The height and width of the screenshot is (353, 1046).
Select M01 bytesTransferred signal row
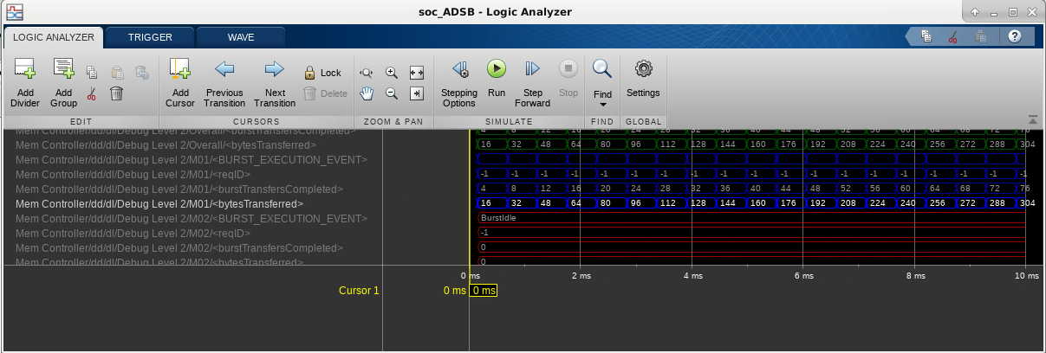160,204
